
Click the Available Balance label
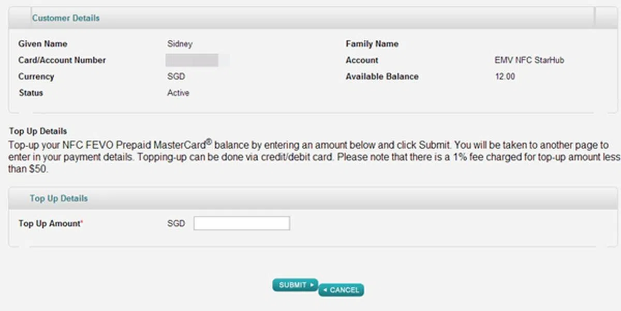click(x=382, y=76)
